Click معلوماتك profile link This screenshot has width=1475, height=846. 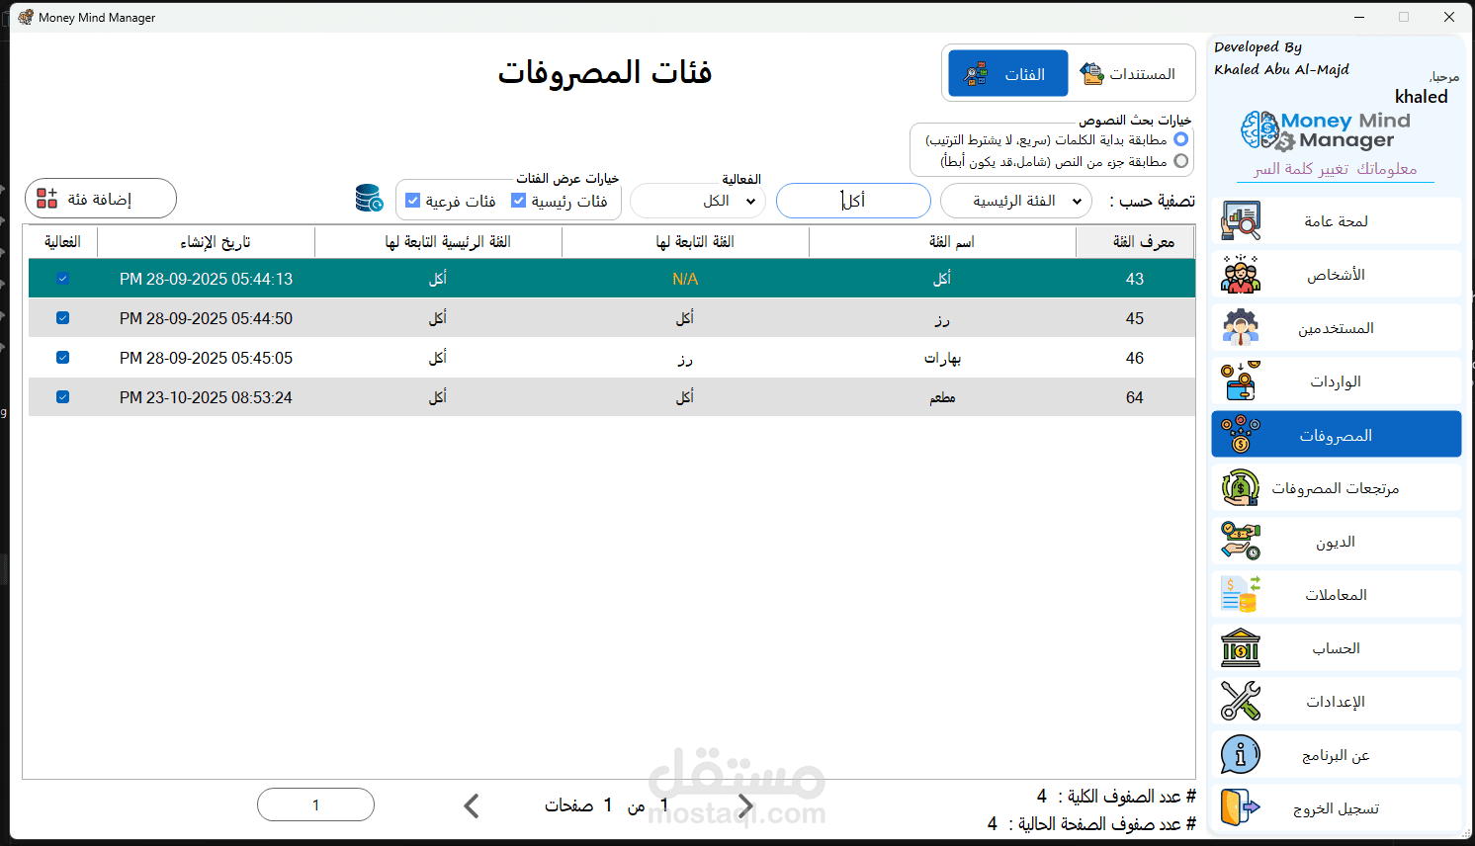(x=1387, y=169)
